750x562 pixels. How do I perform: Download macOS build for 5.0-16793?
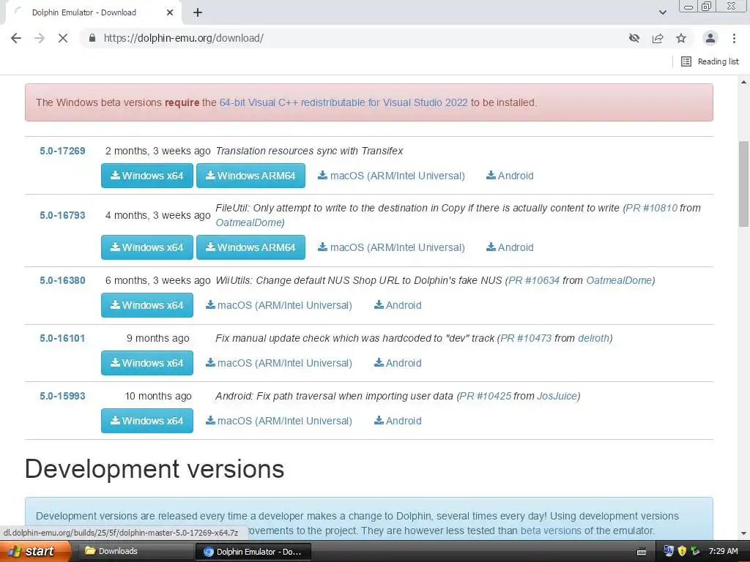coord(391,247)
